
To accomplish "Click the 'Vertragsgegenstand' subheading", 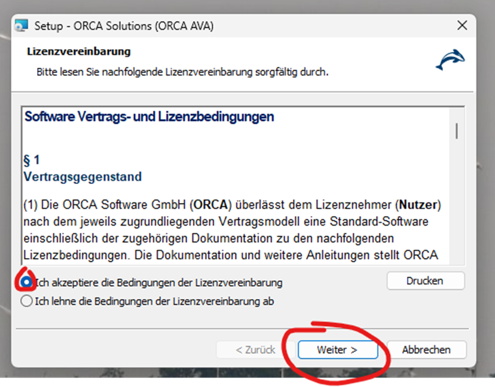I will pos(82,177).
